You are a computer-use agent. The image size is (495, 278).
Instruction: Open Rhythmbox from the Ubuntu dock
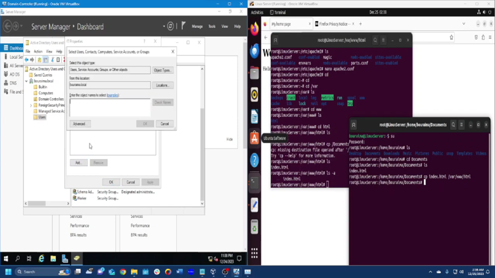pos(254,95)
